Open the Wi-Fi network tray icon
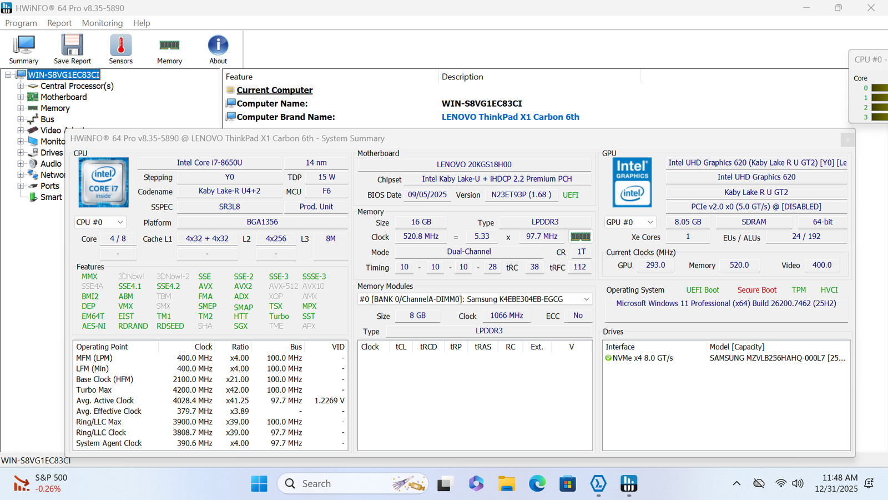The height and width of the screenshot is (500, 888). tap(781, 483)
